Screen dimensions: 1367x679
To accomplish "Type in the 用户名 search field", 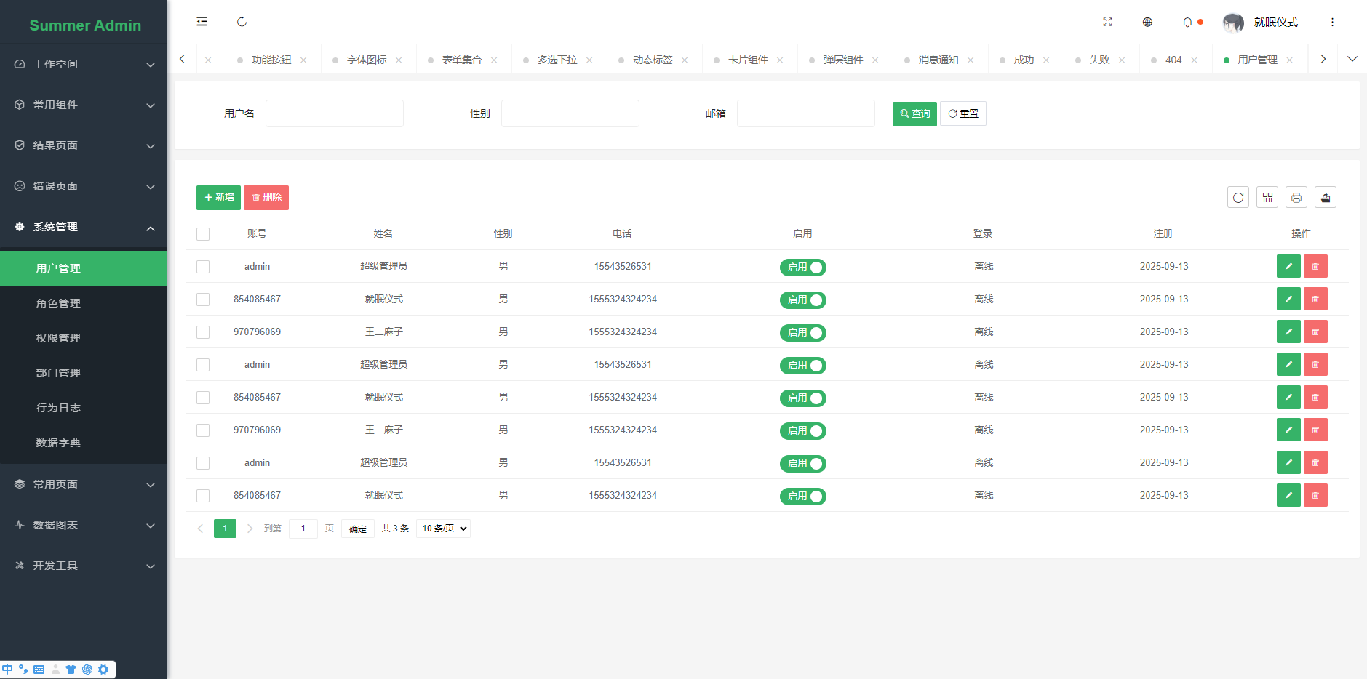I will coord(334,113).
